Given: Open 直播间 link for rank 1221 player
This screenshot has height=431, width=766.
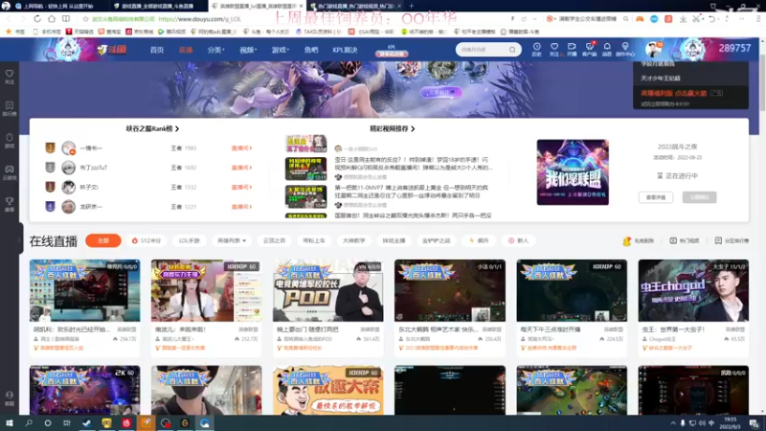Looking at the screenshot, I should tap(241, 207).
